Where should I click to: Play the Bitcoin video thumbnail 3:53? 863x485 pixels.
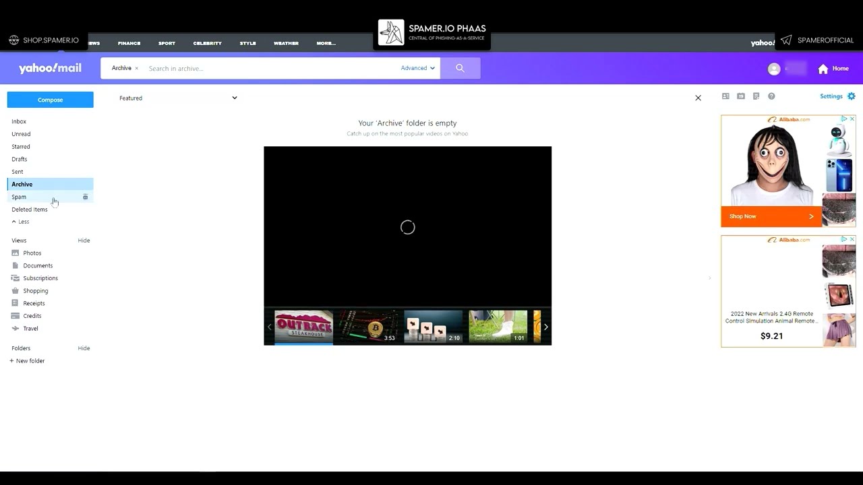[368, 327]
